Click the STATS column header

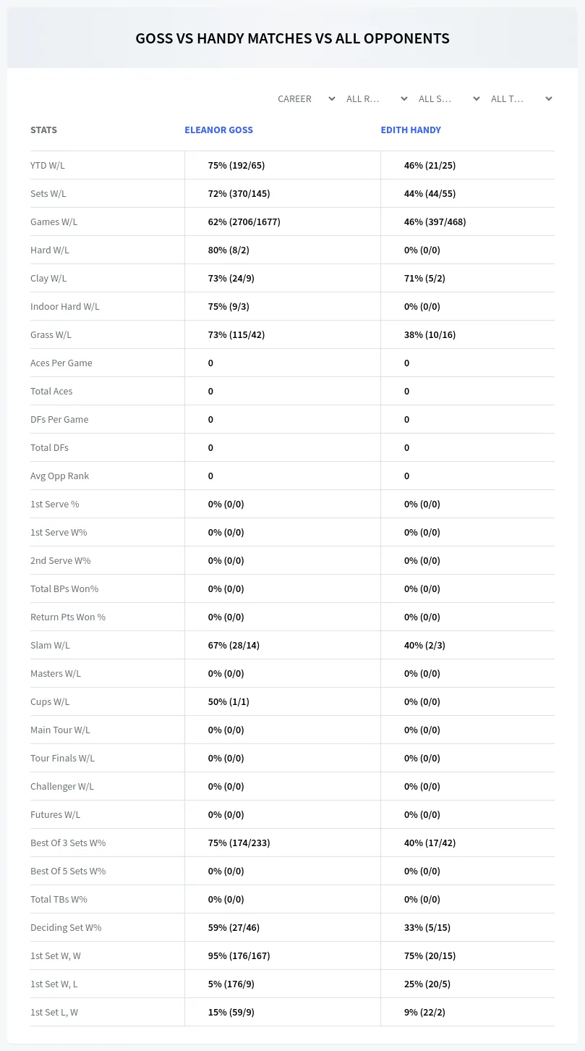[43, 130]
